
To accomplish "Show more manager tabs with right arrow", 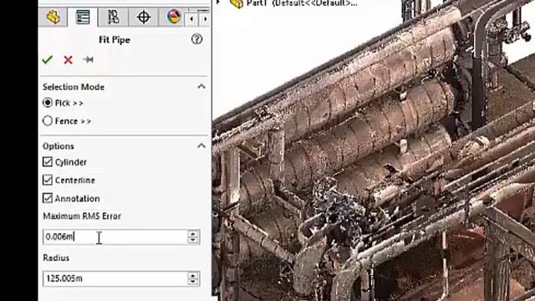I will pyautogui.click(x=205, y=19).
